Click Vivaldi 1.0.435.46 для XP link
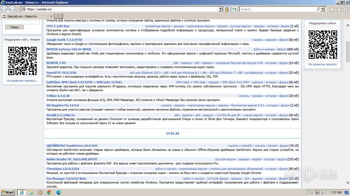 tap(228, 115)
